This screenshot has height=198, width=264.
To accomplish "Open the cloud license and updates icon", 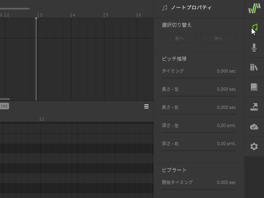I will tap(254, 127).
